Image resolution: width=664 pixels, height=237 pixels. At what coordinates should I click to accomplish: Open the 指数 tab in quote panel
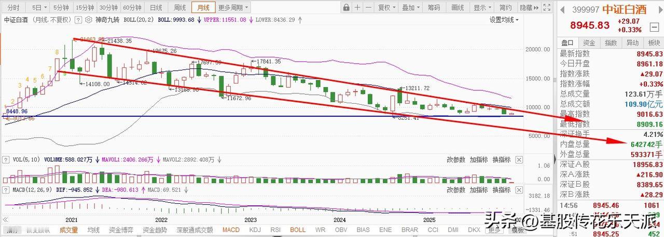[611, 43]
